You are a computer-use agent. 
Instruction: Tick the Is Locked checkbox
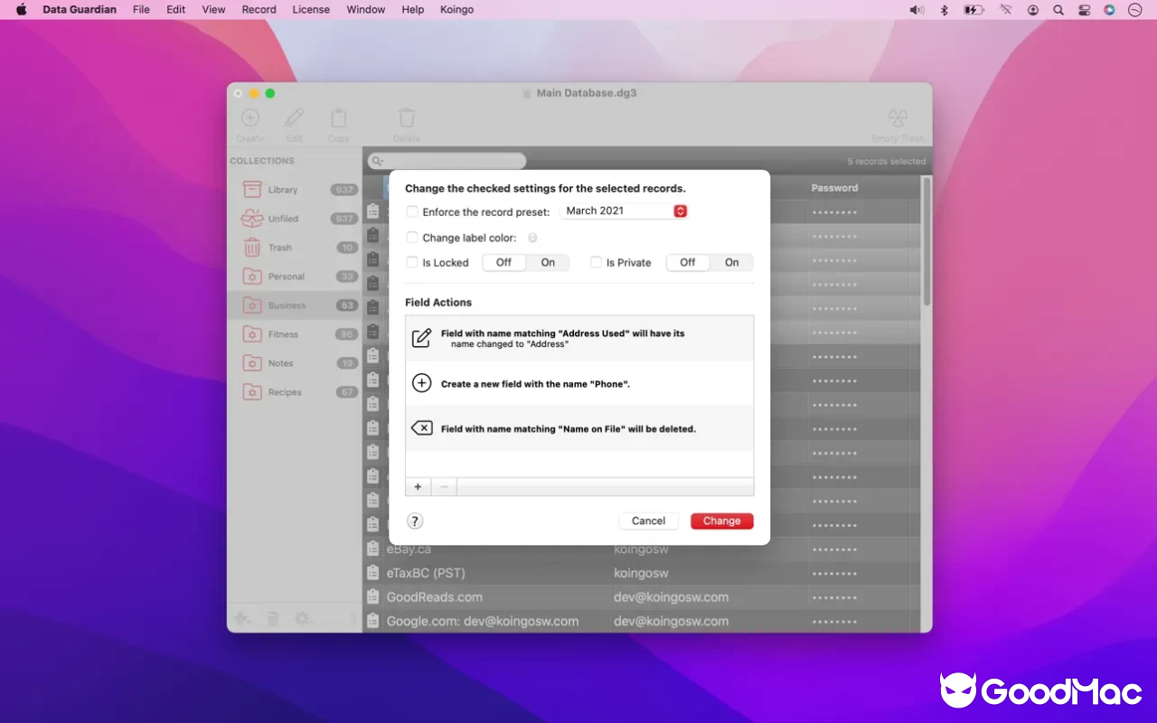click(412, 263)
